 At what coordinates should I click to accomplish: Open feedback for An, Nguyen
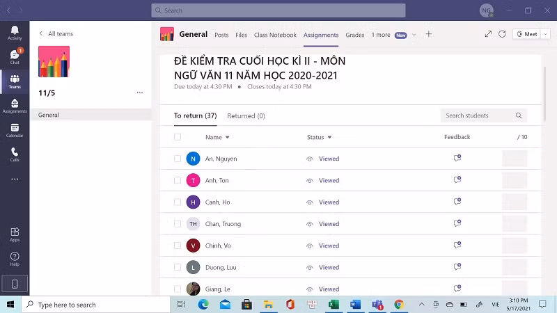457,159
